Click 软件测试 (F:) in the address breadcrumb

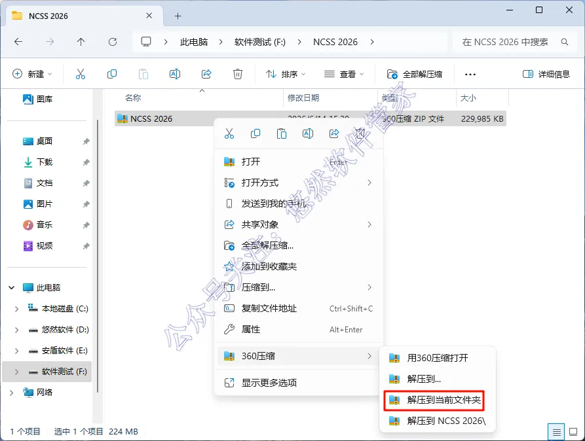[259, 42]
